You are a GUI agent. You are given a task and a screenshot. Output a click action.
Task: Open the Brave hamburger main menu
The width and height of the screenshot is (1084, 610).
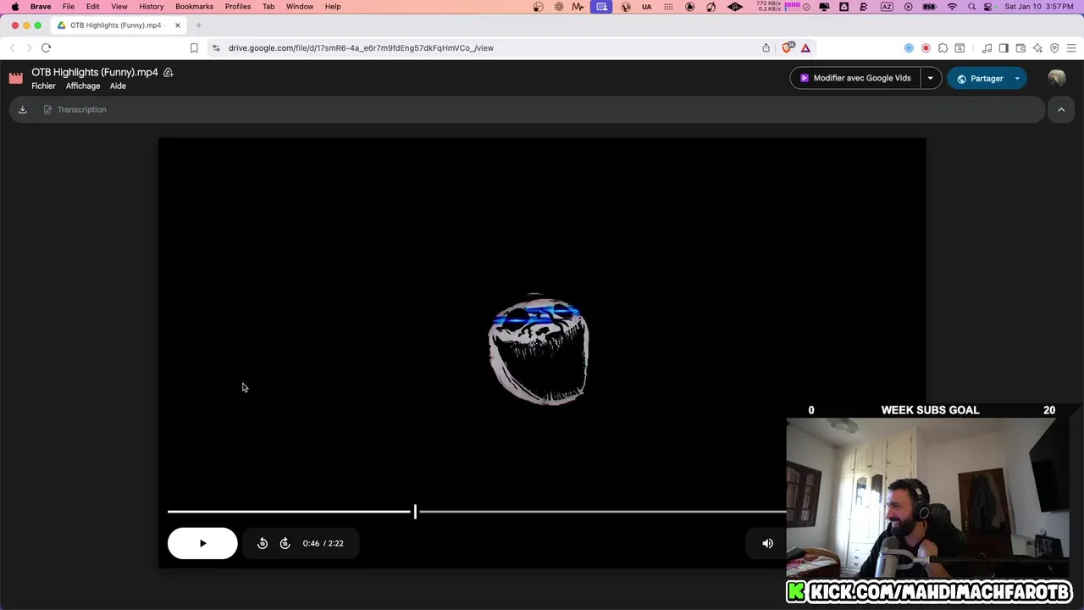pos(1071,48)
